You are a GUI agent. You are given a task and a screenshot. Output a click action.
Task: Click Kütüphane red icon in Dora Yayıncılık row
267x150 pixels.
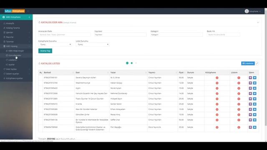[217, 127]
